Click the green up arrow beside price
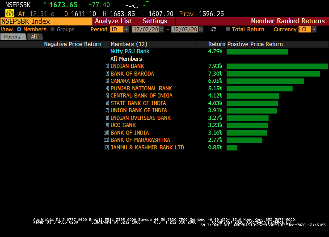The width and height of the screenshot is (329, 237). coord(45,5)
